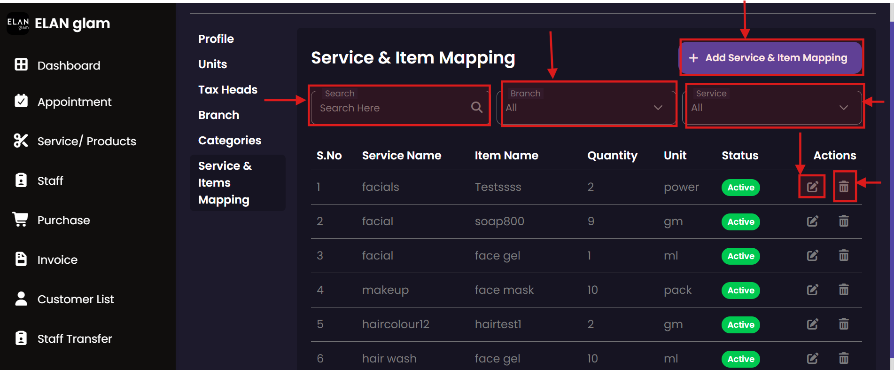The height and width of the screenshot is (370, 894).
Task: Click Add Service & Item Mapping button
Action: pos(770,58)
